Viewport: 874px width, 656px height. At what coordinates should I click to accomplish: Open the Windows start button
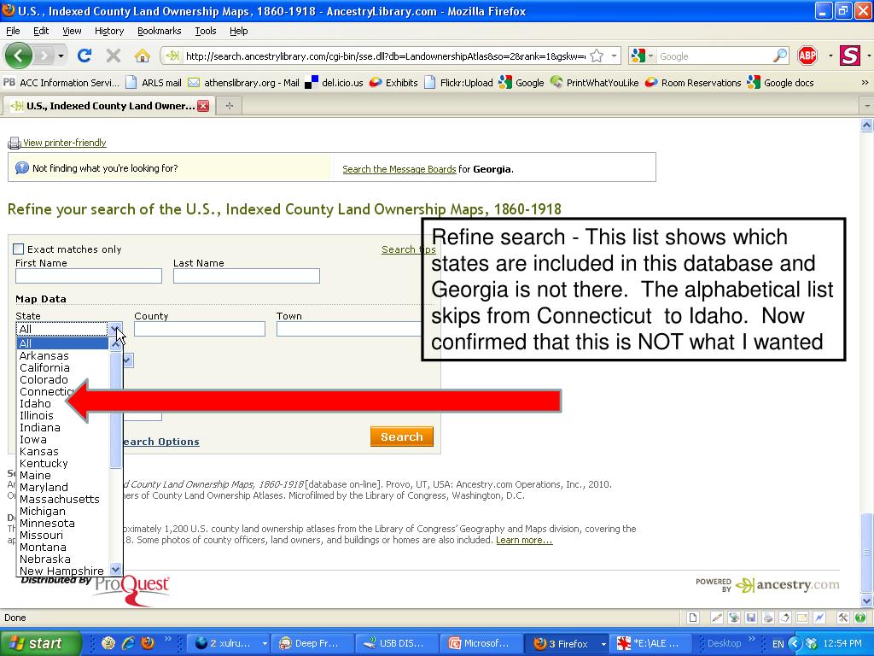click(x=40, y=643)
